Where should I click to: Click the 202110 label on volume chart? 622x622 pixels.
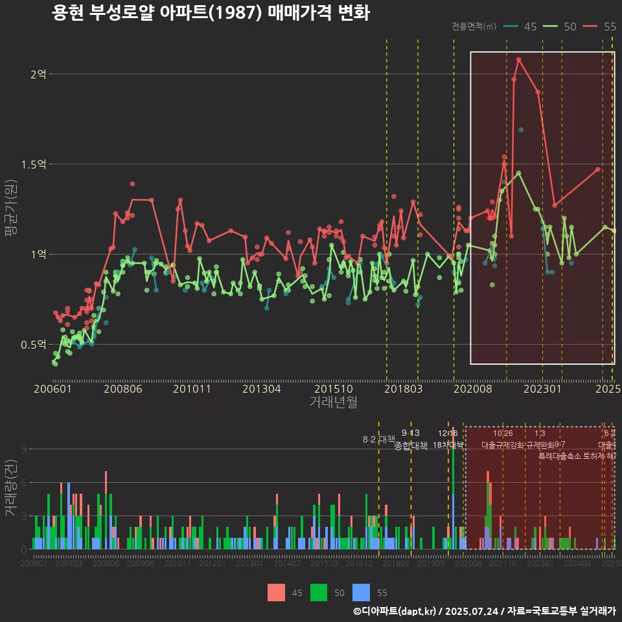(503, 563)
